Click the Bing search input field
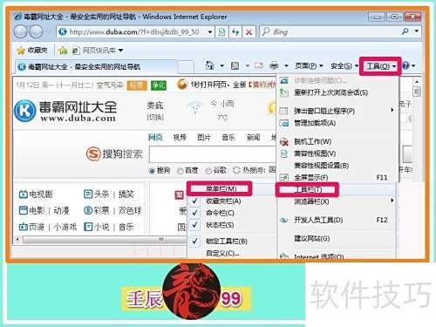 tap(330, 31)
